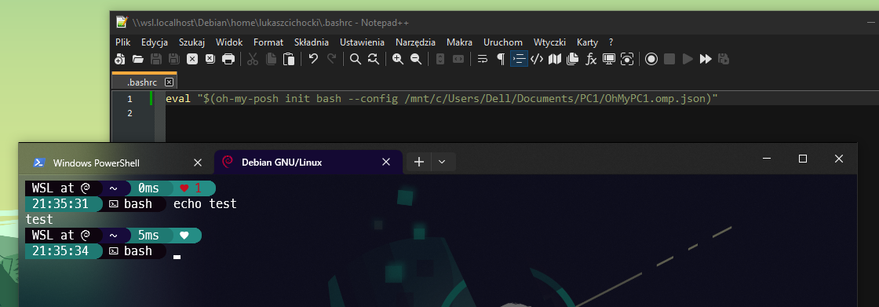This screenshot has width=879, height=307.
Task: Click the Cut scissors icon
Action: click(x=253, y=59)
